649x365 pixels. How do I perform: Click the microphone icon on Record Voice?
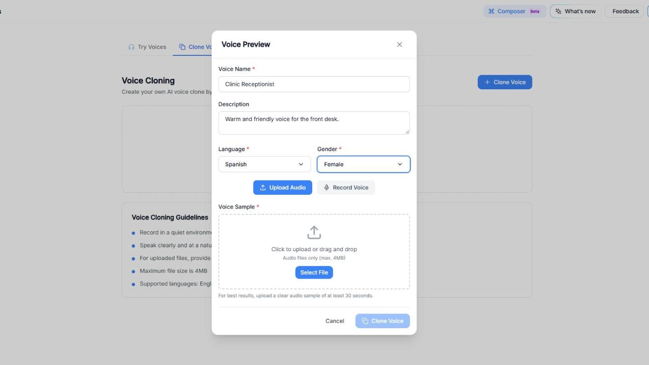coord(326,187)
